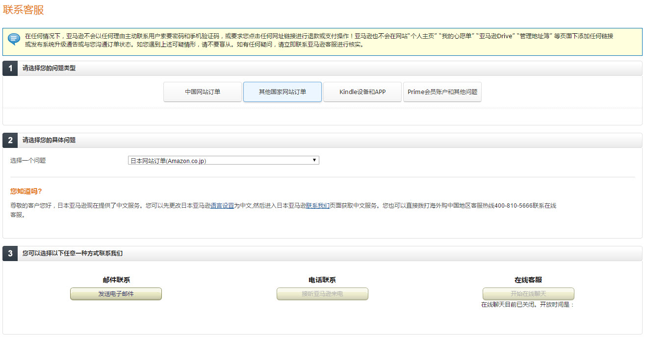Click the speech bubble notice icon
The image size is (646, 337).
(14, 39)
